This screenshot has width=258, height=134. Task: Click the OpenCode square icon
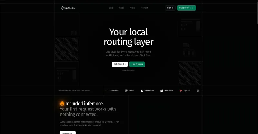pyautogui.click(x=142, y=91)
